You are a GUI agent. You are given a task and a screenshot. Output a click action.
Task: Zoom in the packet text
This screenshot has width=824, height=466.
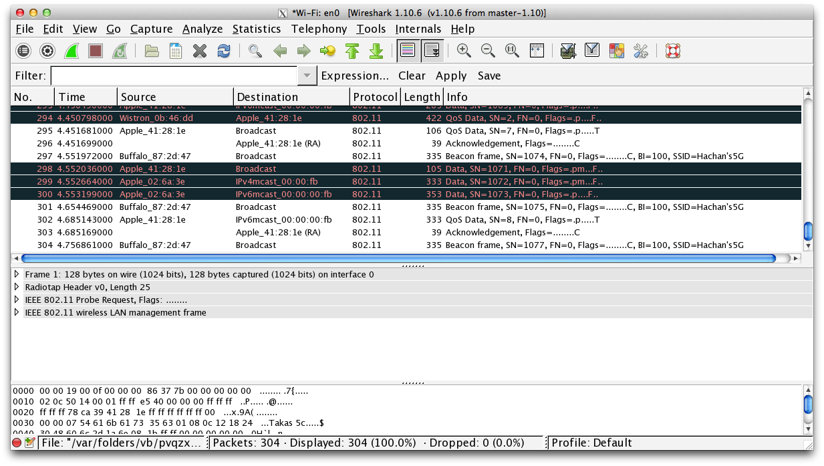464,51
